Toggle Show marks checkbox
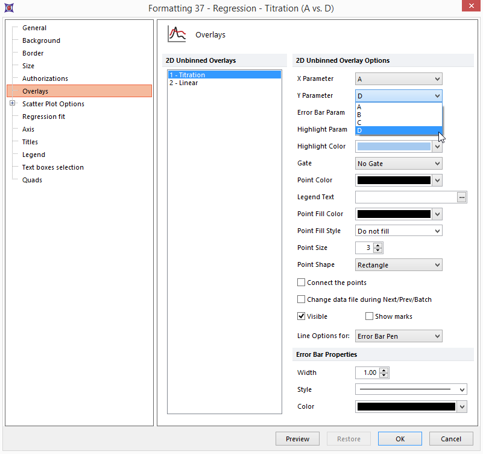This screenshot has height=454, width=483. coord(369,316)
